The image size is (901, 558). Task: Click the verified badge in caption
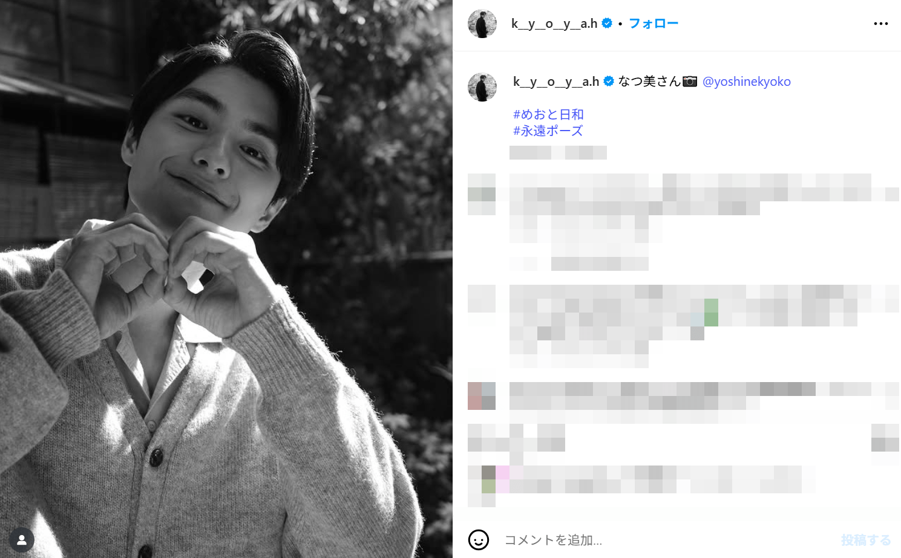[x=609, y=81]
